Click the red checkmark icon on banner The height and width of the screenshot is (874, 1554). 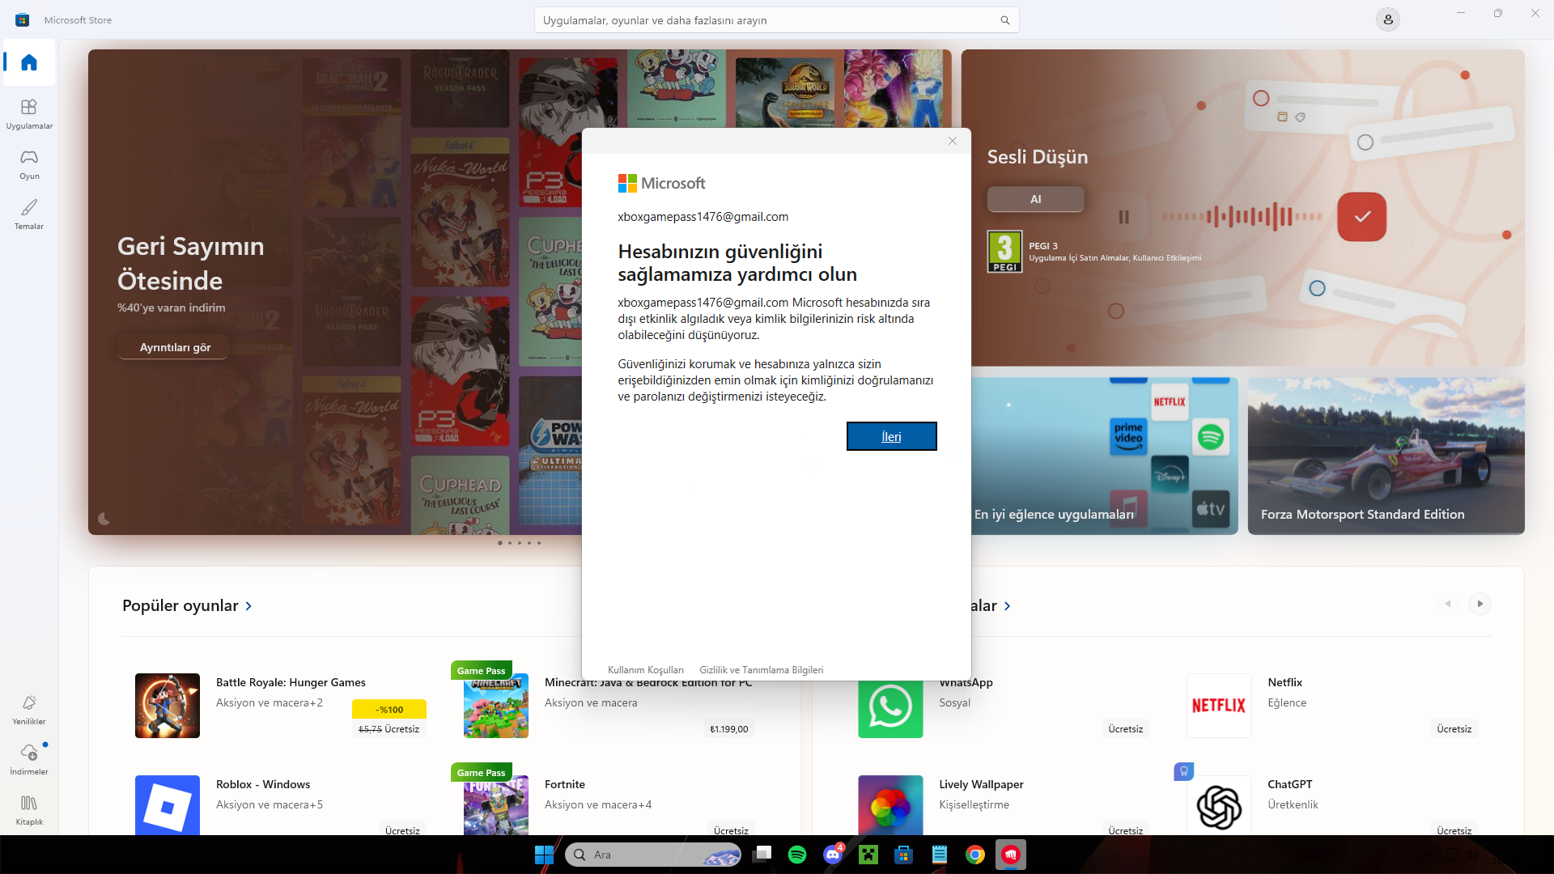click(x=1362, y=217)
